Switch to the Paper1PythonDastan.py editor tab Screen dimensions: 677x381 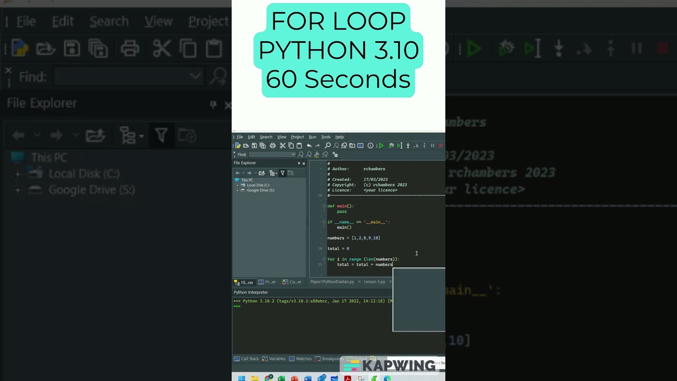(x=332, y=282)
